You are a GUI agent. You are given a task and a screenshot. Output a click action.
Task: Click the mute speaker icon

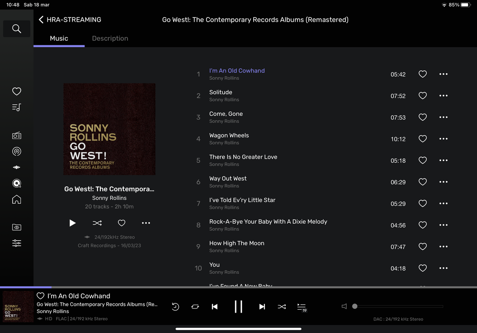pyautogui.click(x=344, y=306)
